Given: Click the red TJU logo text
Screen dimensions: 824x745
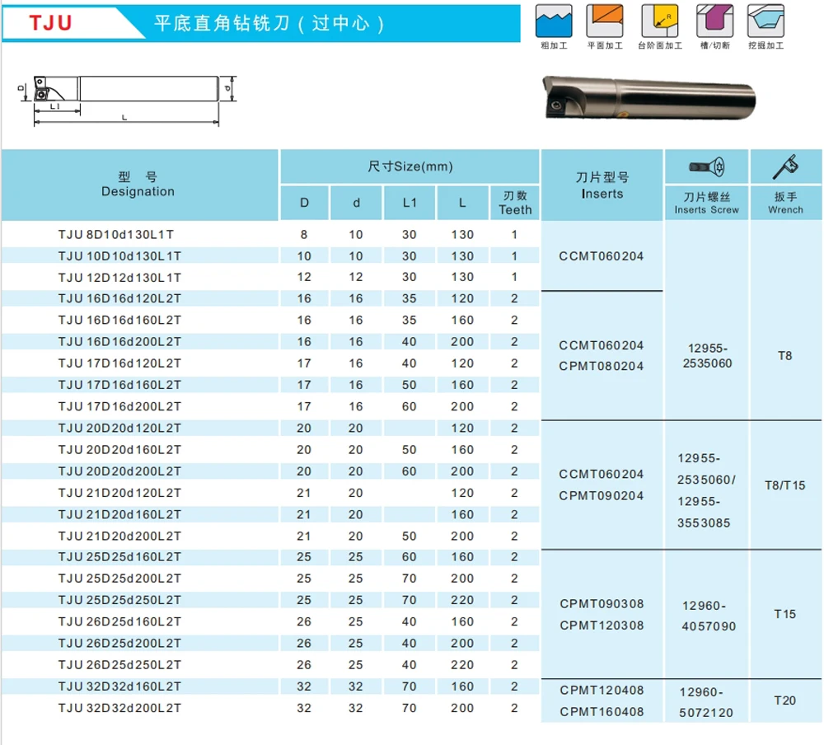Looking at the screenshot, I should [x=50, y=23].
